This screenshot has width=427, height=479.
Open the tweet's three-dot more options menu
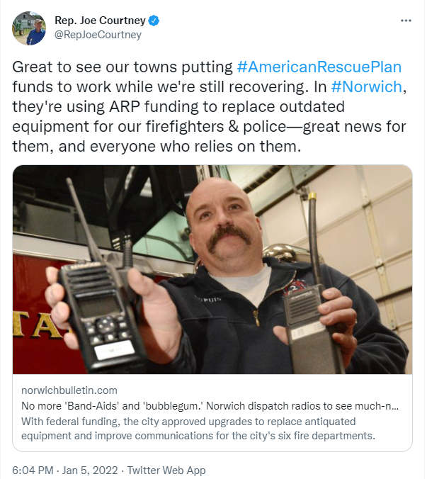click(x=406, y=21)
